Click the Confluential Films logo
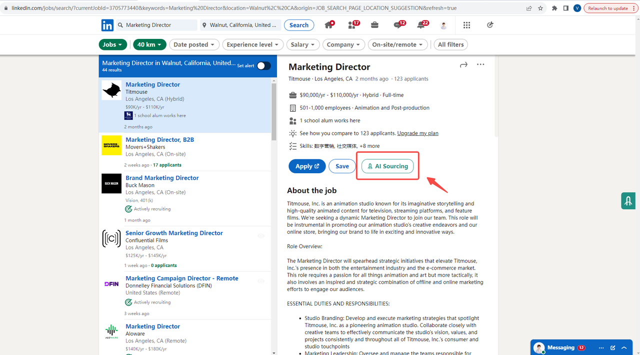 point(111,239)
